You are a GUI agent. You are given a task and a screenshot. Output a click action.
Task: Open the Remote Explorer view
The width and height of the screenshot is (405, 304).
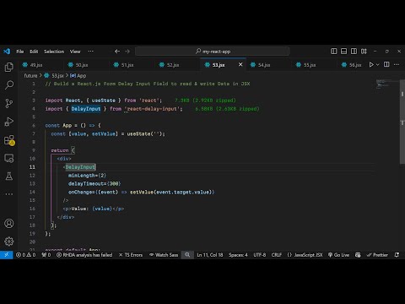(x=9, y=158)
